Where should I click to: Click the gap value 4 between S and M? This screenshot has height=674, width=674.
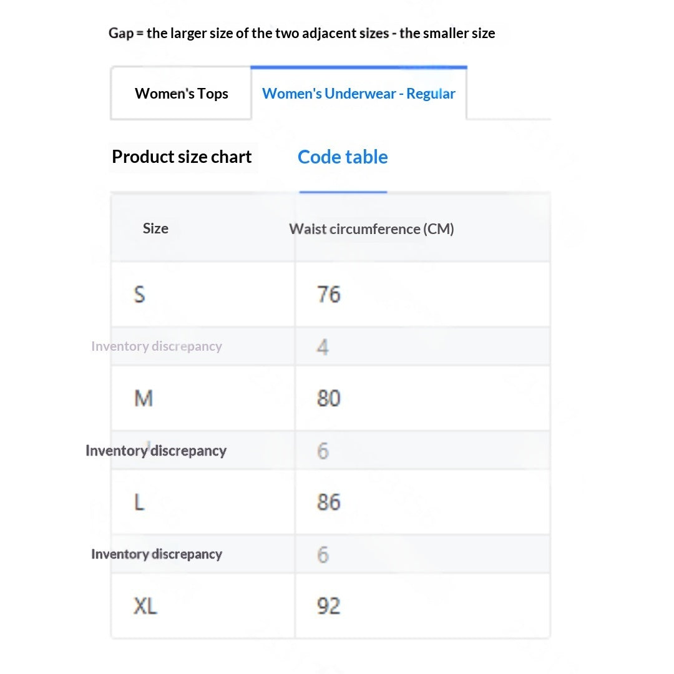tap(323, 347)
